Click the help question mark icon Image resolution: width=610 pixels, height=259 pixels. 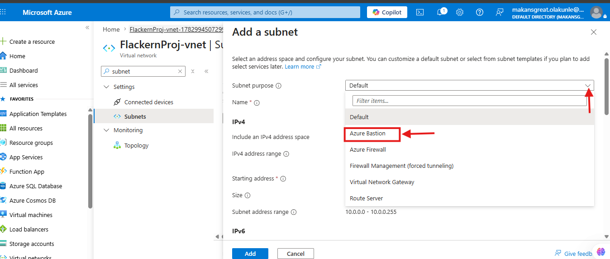click(x=480, y=12)
